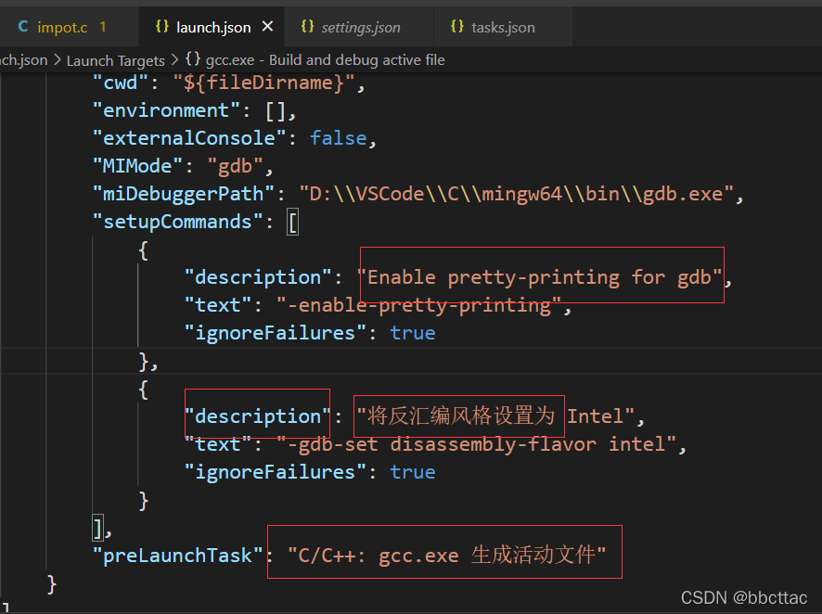Click the gdb.exe path string
Viewport: 822px width, 614px height.
point(517,194)
